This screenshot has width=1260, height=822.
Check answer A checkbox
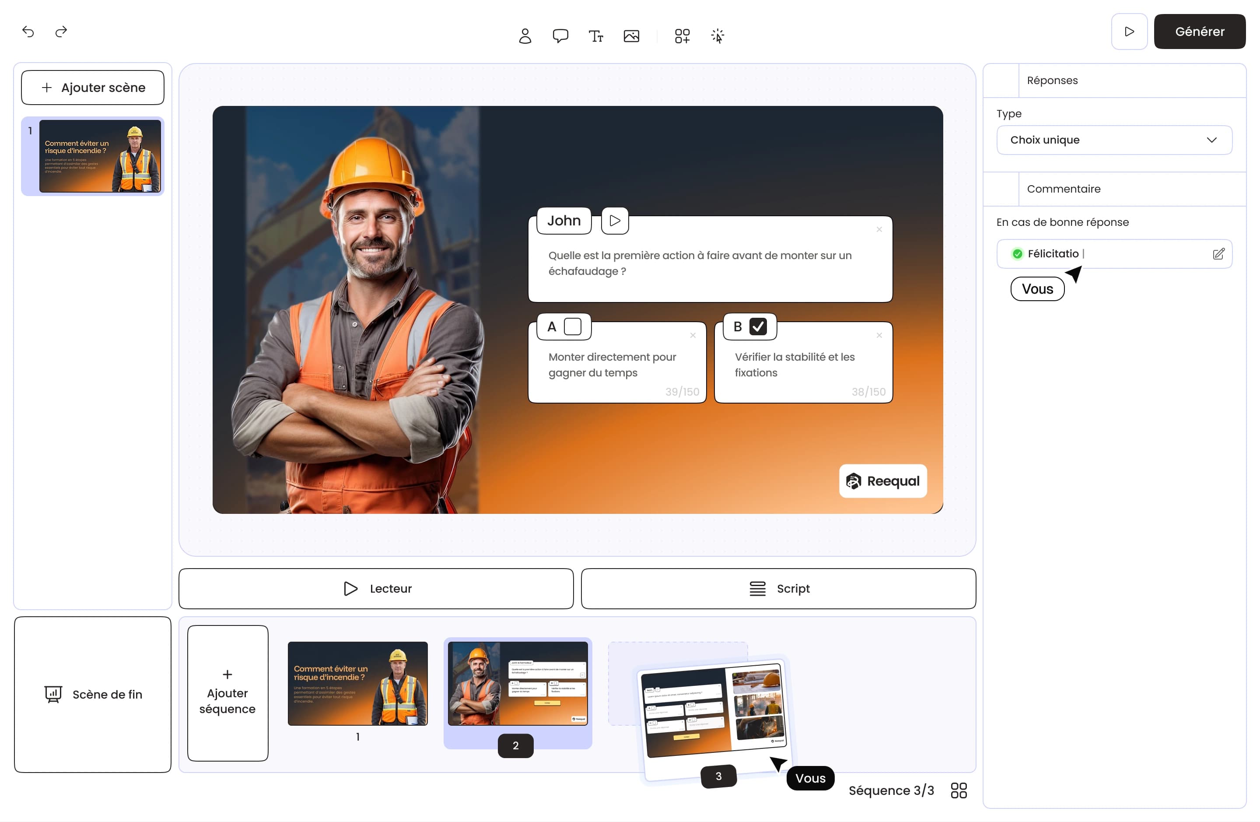[572, 326]
